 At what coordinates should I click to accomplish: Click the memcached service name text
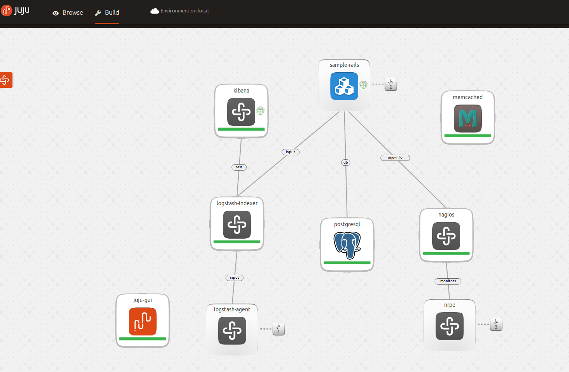click(x=467, y=97)
